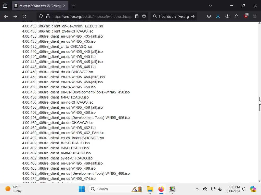
Task: Submit the '5 builds archive.org' search arrow
Action: pos(193,17)
